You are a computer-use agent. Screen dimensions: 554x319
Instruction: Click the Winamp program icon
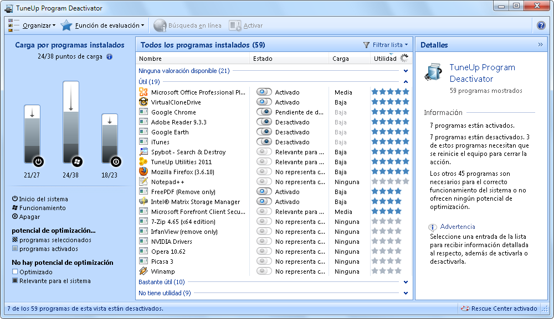coord(143,271)
